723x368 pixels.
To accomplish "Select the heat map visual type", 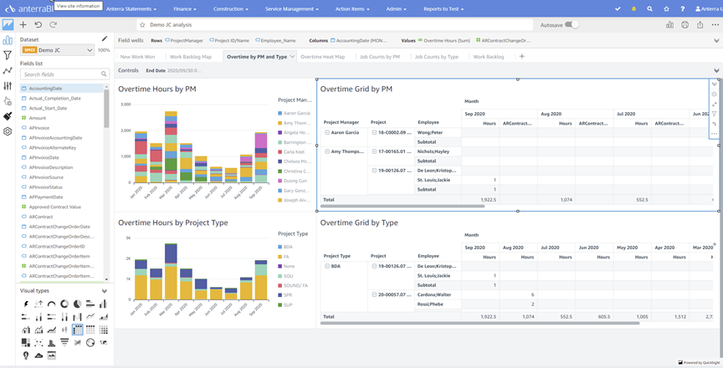I will click(x=103, y=330).
